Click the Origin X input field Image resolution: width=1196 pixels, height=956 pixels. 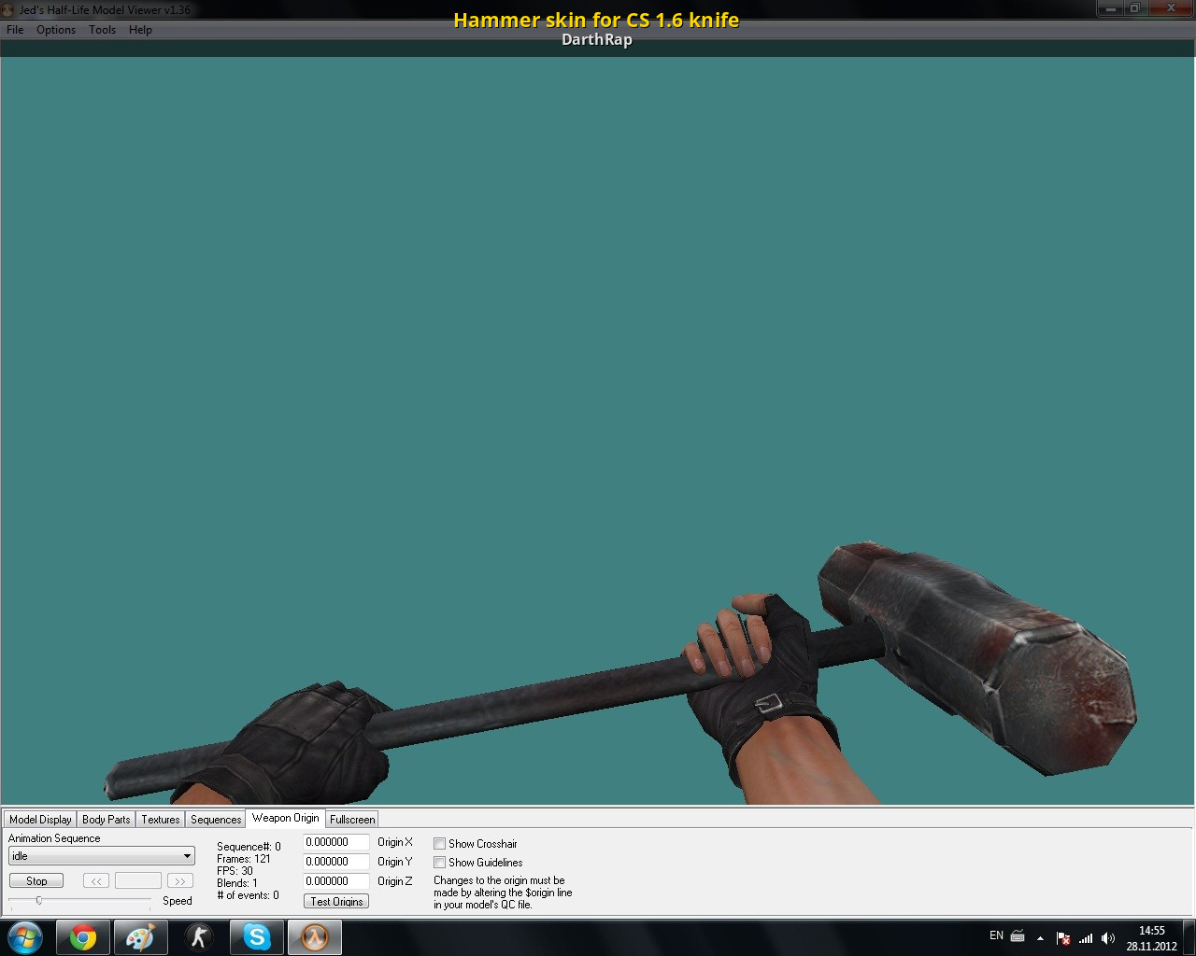click(335, 842)
